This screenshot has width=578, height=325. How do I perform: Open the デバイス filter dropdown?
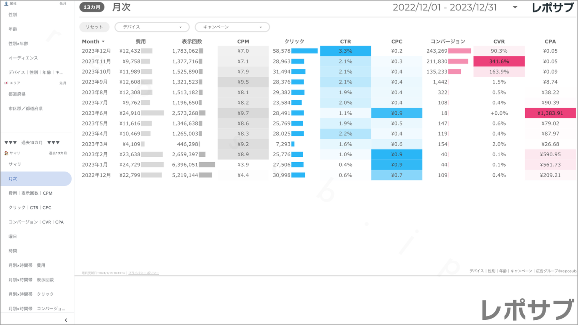tap(152, 27)
